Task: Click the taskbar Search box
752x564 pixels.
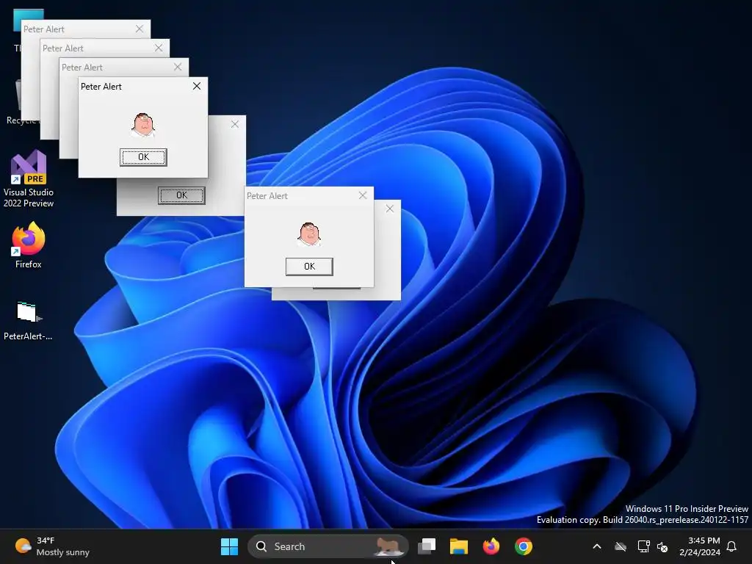Action: 328,546
